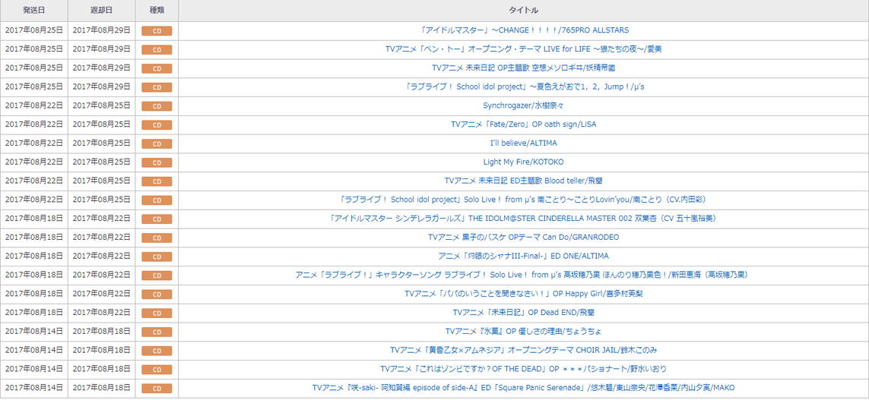This screenshot has width=869, height=400.
Task: Open the Light My Fire/KOTOKO title link
Action: pyautogui.click(x=523, y=162)
